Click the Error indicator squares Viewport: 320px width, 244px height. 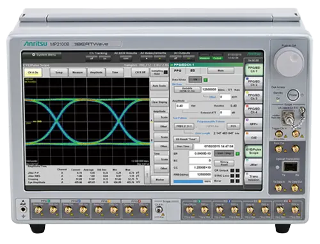[235, 181]
